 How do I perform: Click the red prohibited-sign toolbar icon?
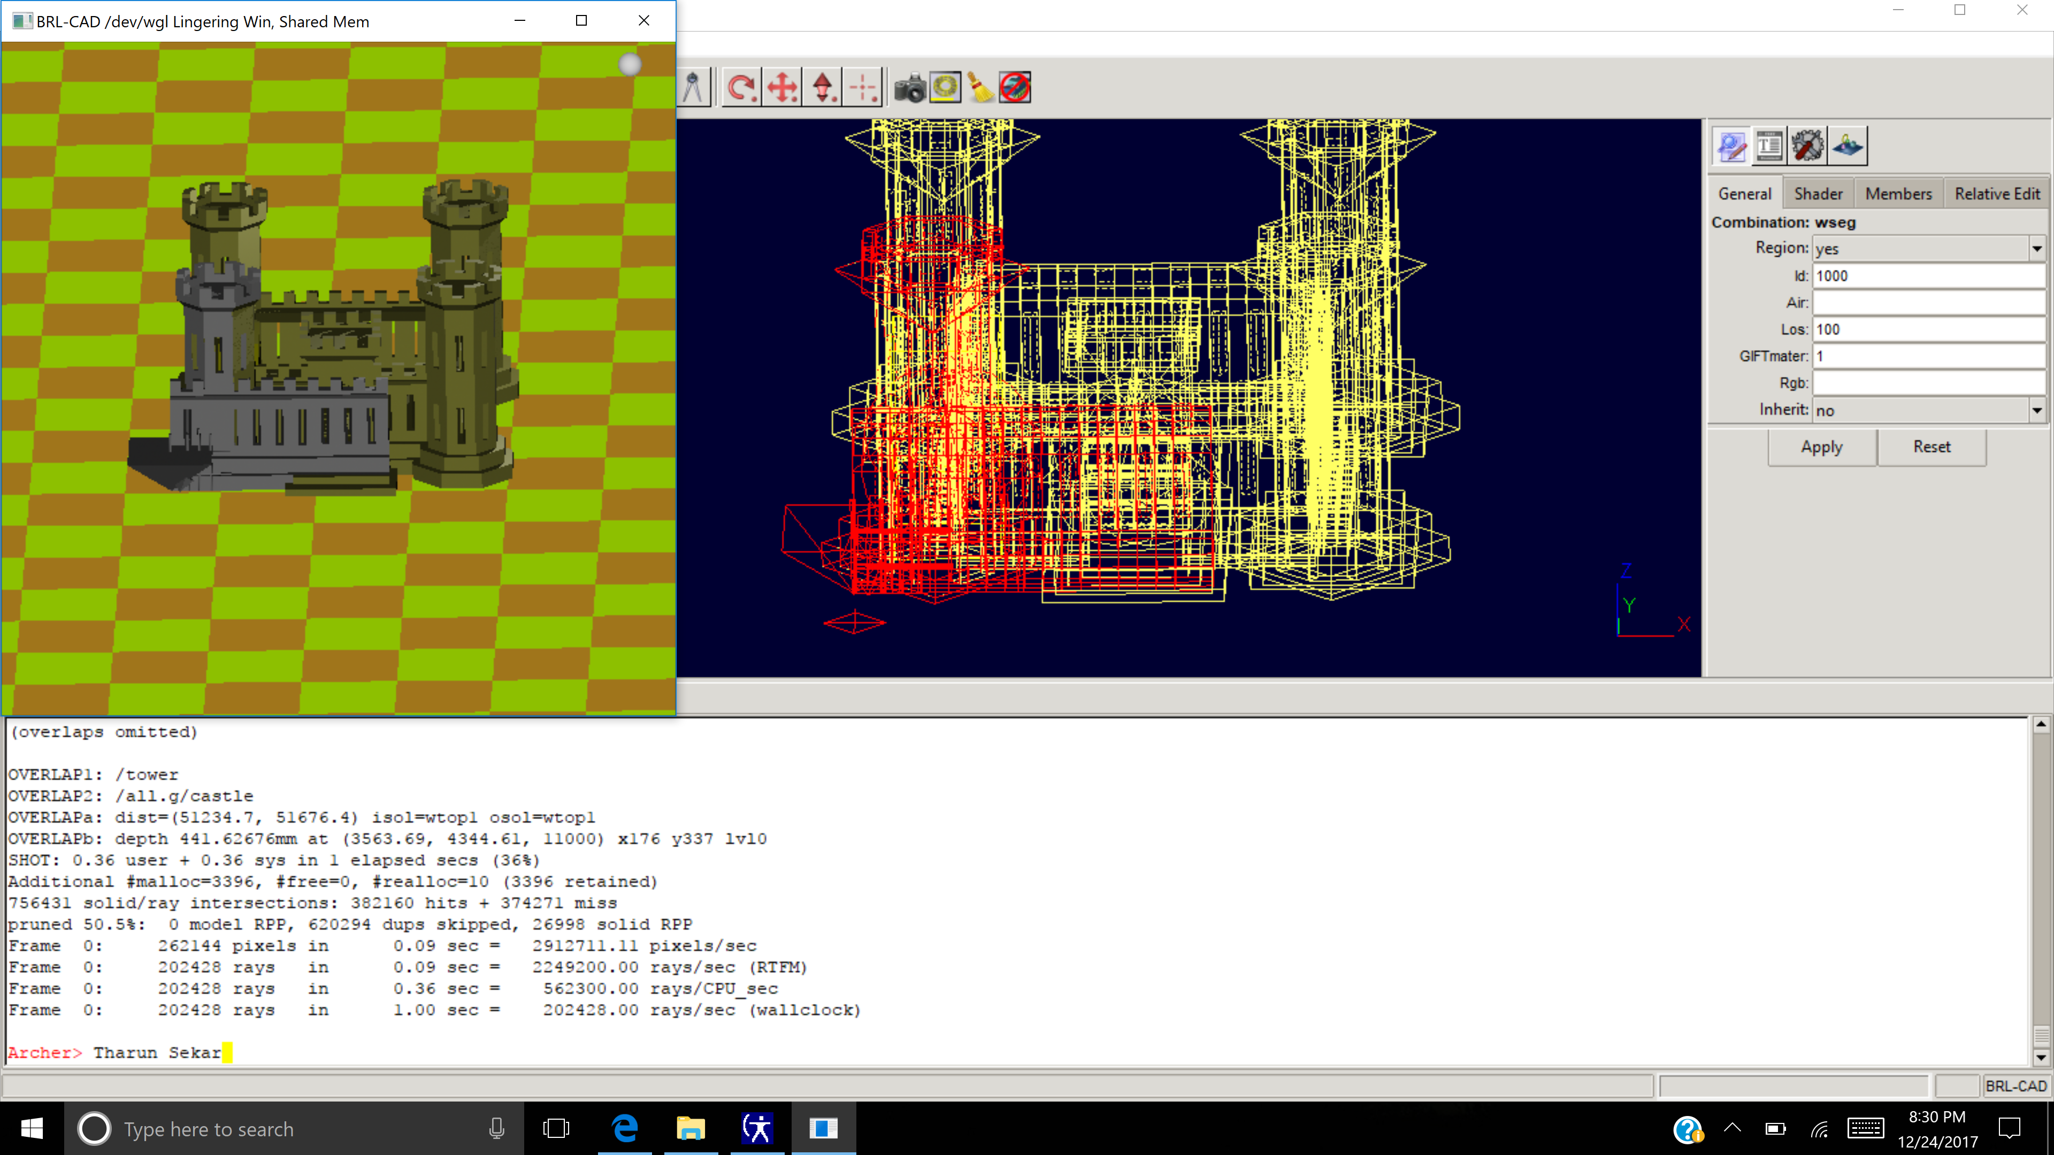tap(1015, 87)
